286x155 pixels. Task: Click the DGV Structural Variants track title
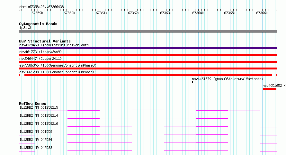[x=45, y=41]
